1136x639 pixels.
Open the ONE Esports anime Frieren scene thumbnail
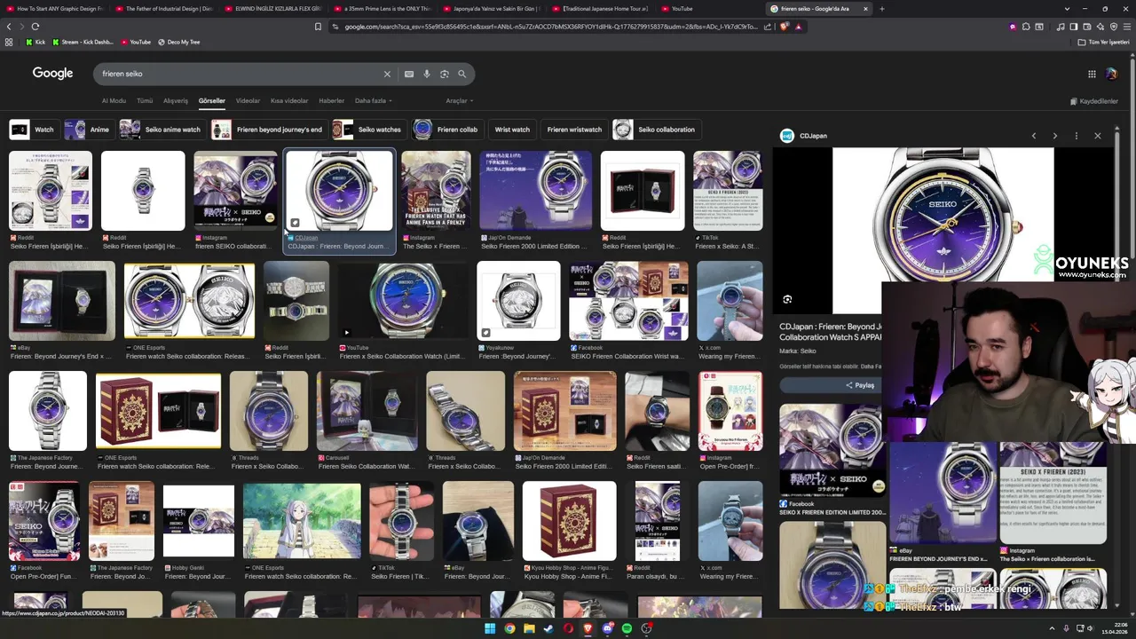click(302, 522)
